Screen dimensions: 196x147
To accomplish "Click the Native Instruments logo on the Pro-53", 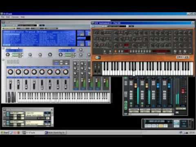I will coord(98,58).
